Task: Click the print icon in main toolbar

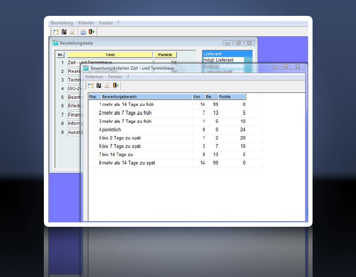Action: click(x=83, y=32)
